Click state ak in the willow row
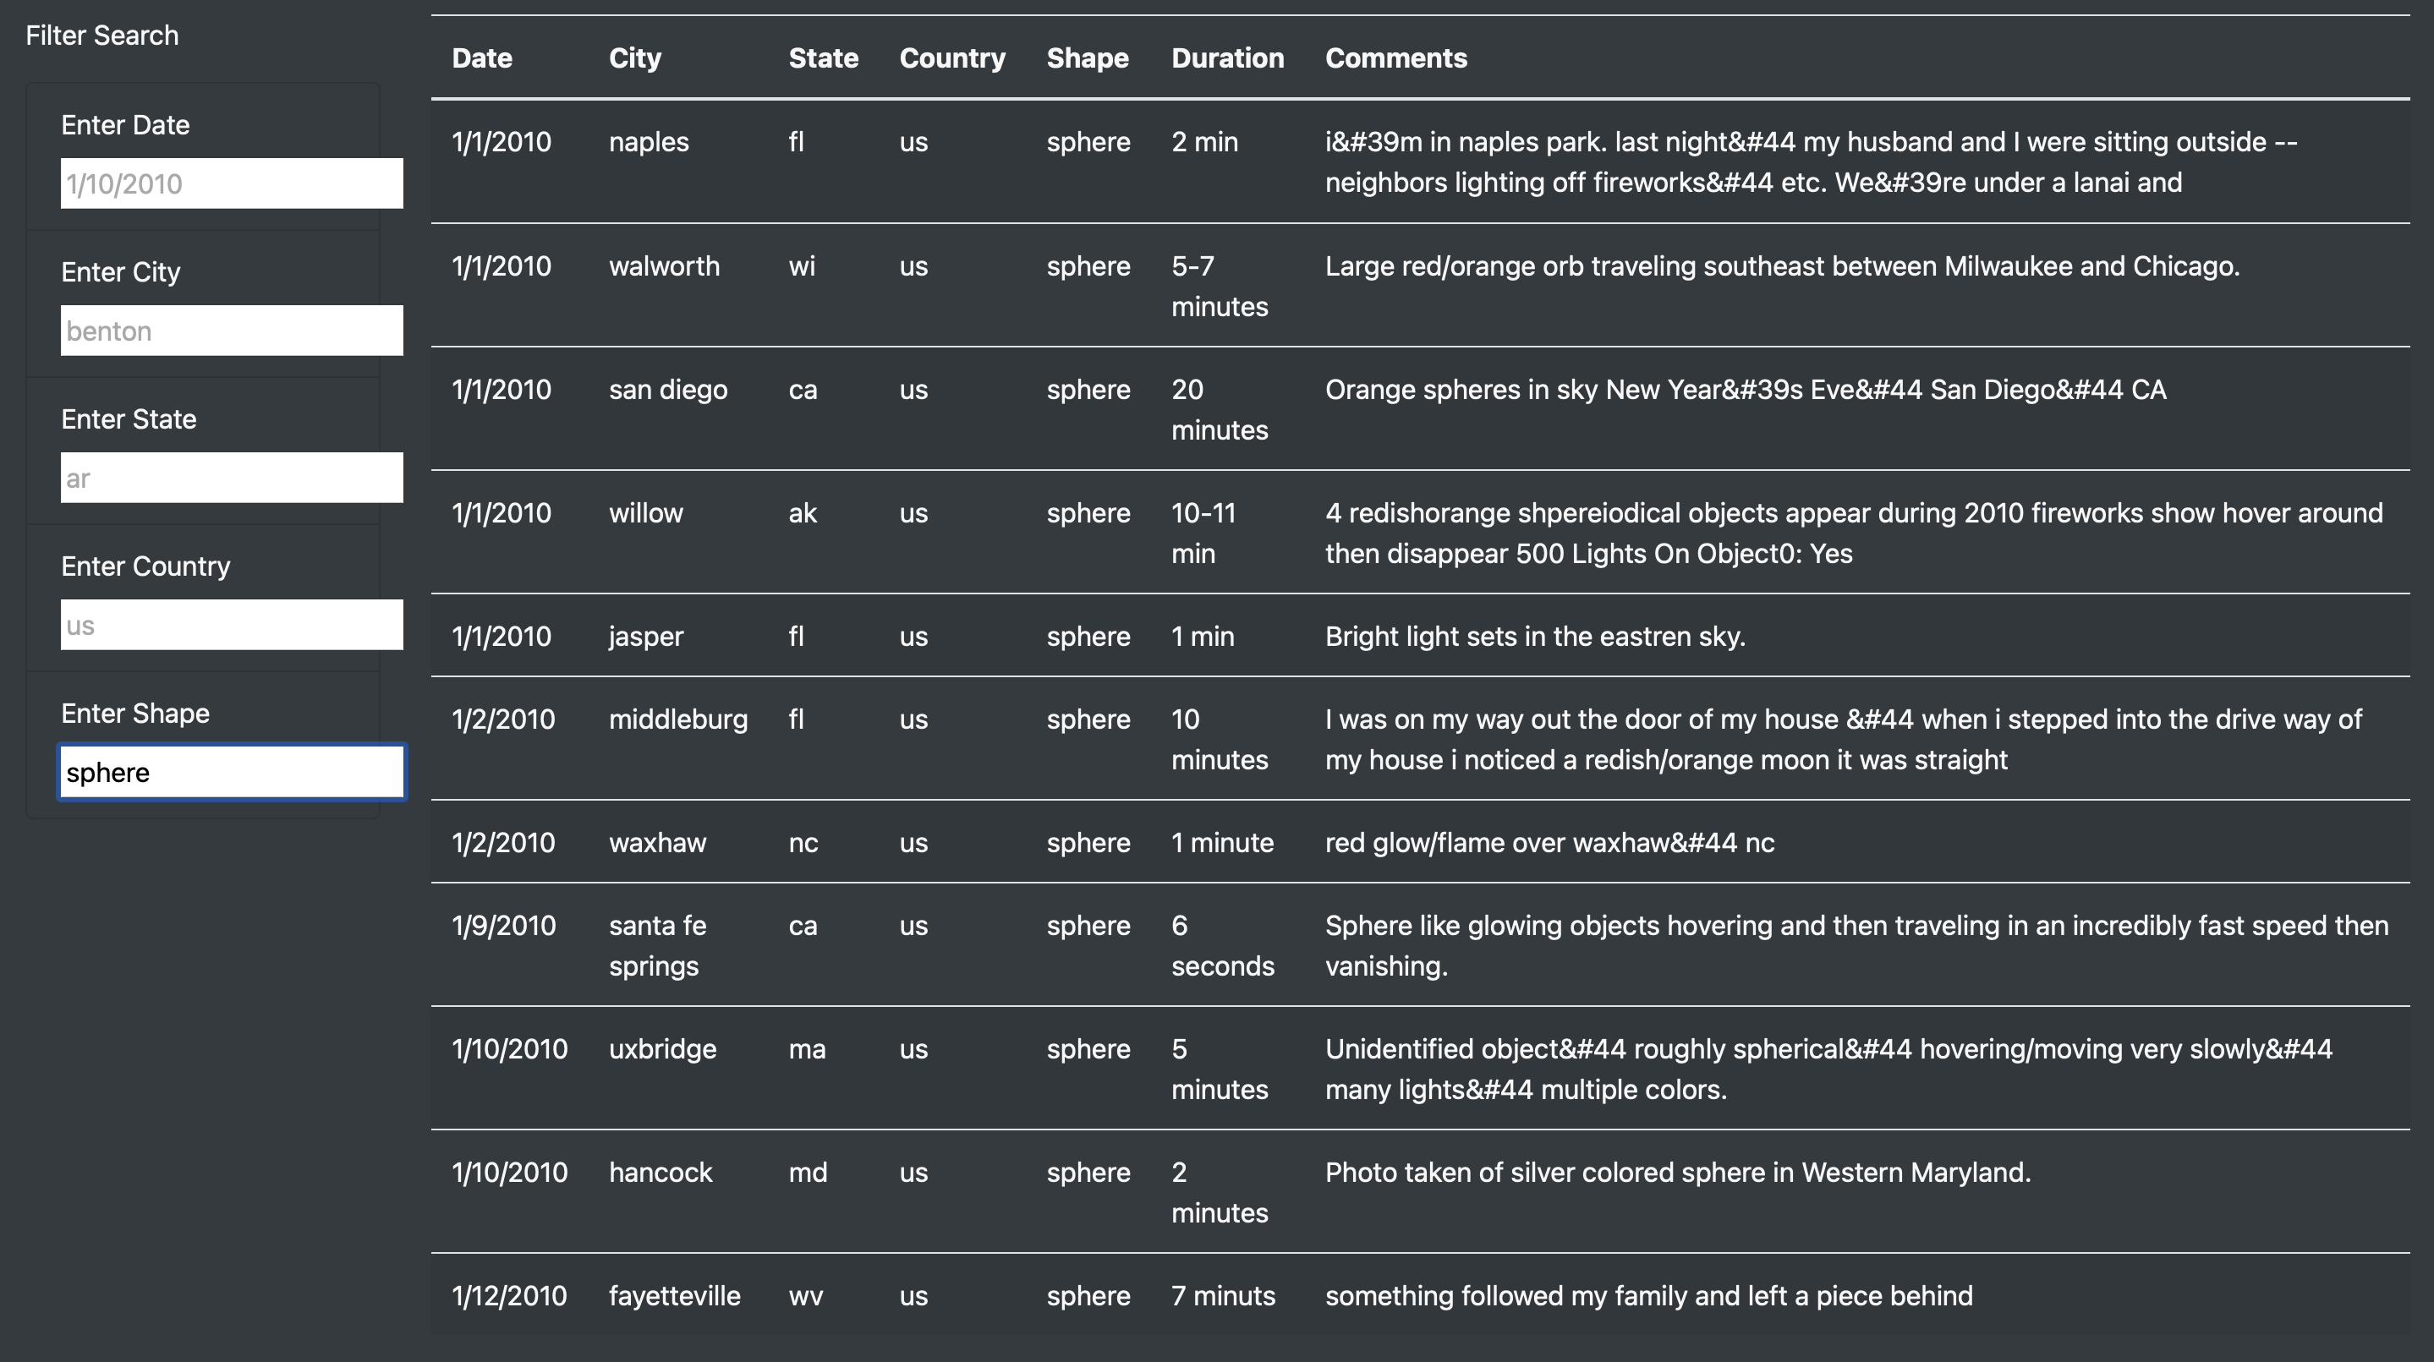The height and width of the screenshot is (1362, 2434). pyautogui.click(x=803, y=514)
